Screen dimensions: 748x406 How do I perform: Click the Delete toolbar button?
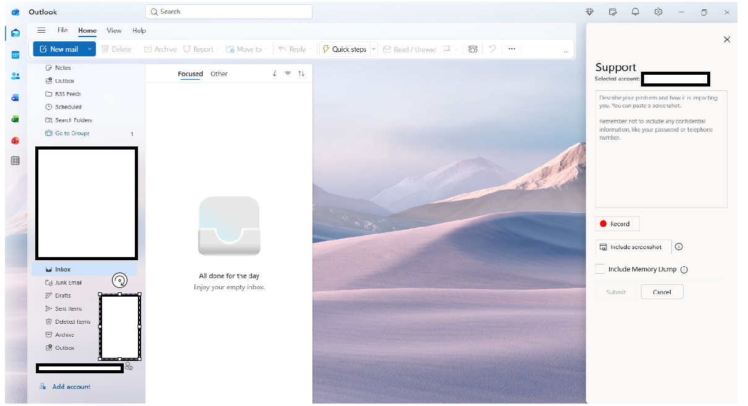coord(116,49)
